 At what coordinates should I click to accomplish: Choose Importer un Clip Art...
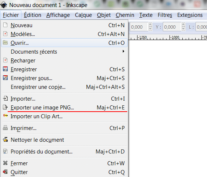[x=64, y=116]
